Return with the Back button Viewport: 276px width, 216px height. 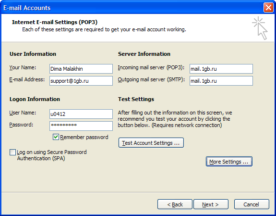(x=175, y=204)
